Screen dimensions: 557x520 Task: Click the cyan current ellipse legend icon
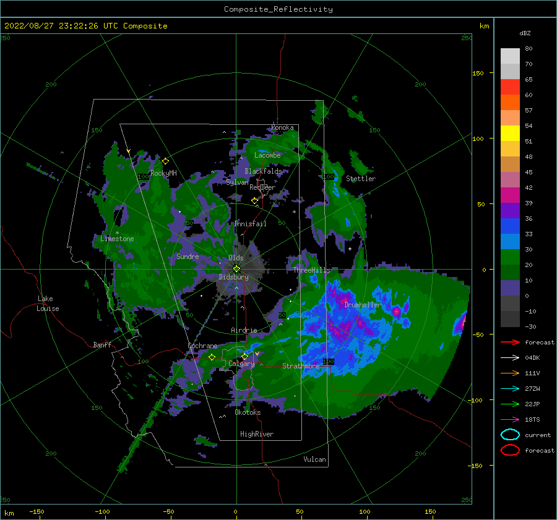point(510,435)
